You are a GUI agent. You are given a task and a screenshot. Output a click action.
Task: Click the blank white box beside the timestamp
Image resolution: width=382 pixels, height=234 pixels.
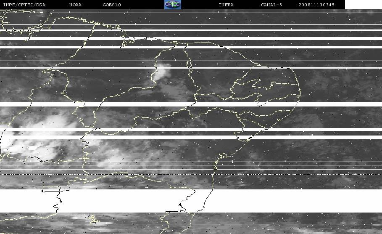pos(364,5)
